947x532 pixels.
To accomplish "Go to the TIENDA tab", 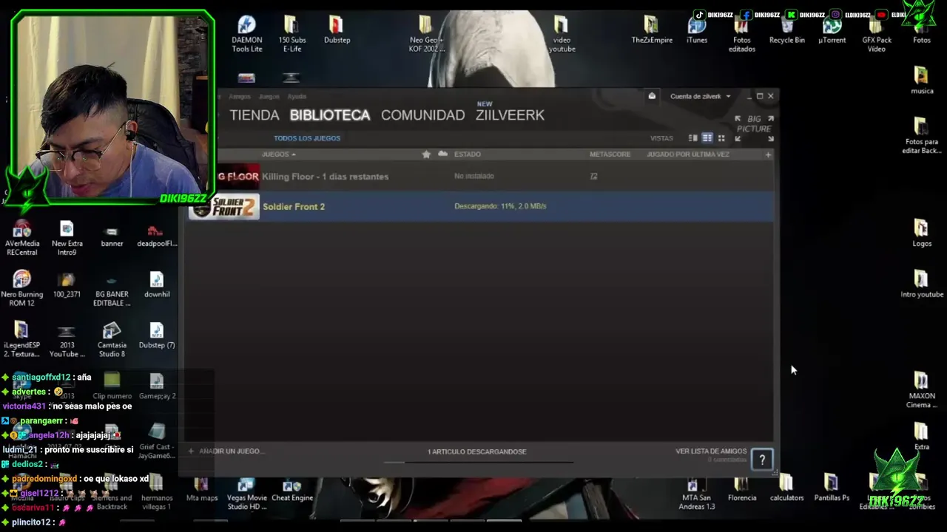I will click(x=255, y=115).
